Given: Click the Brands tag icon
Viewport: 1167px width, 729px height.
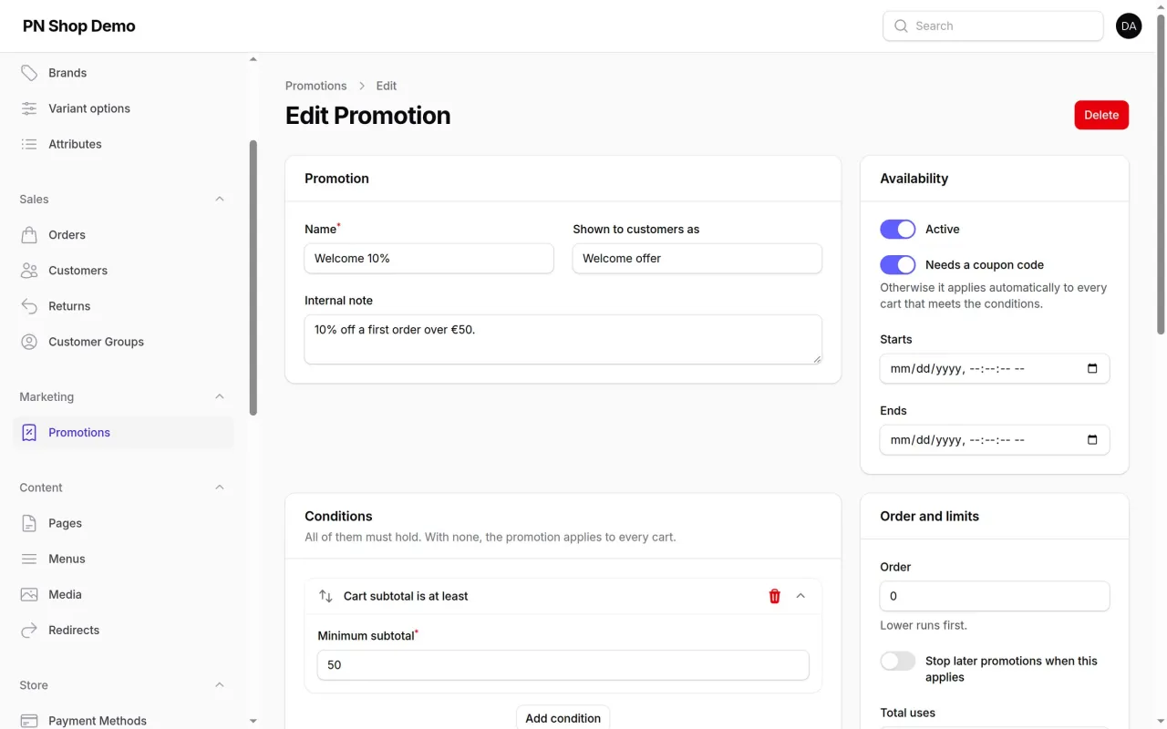Looking at the screenshot, I should coord(29,73).
